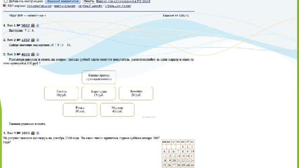Click the 'Карандаш 15 руб.' box
Screen dimensions: 299x168
tap(99, 93)
